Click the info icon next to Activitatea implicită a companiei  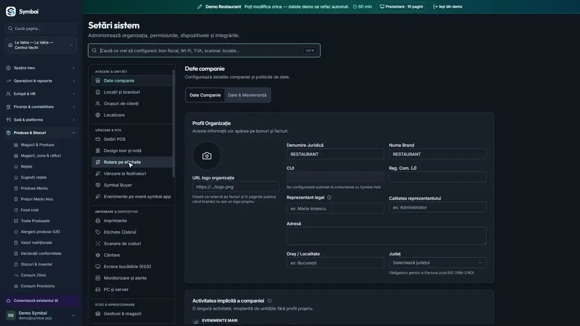click(x=270, y=301)
